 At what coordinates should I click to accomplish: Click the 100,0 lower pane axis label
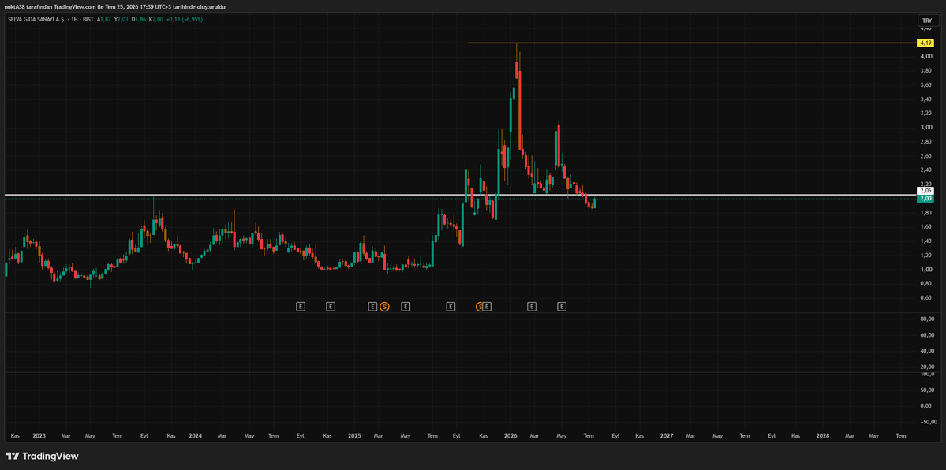(x=927, y=374)
